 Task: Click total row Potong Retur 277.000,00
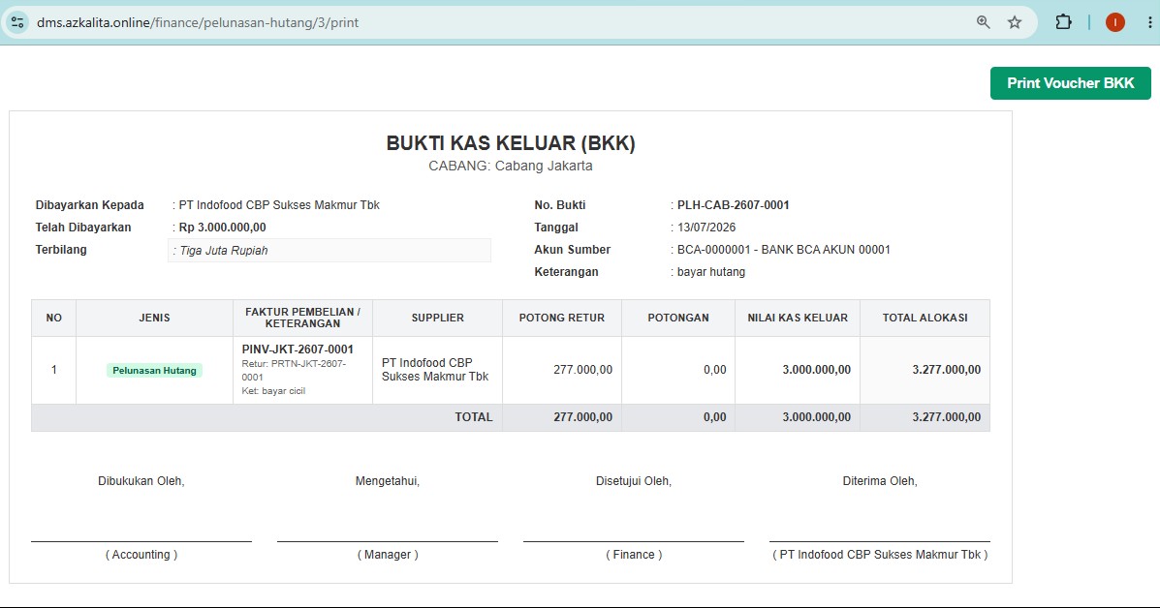pyautogui.click(x=583, y=417)
